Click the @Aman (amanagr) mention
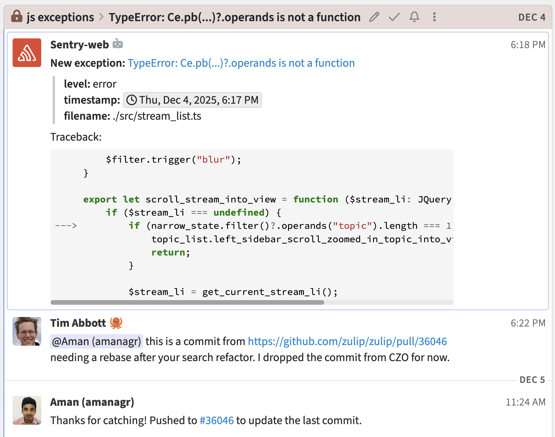The height and width of the screenshot is (437, 555). coord(97,341)
